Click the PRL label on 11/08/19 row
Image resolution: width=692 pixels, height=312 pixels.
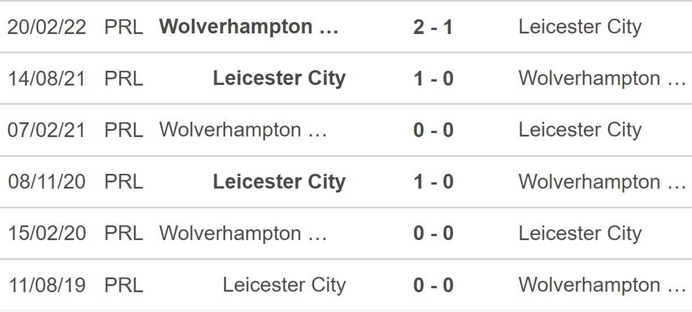tap(124, 285)
